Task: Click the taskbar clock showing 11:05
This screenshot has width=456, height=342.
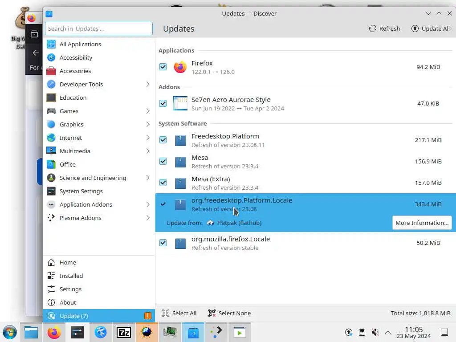Action: tap(414, 332)
